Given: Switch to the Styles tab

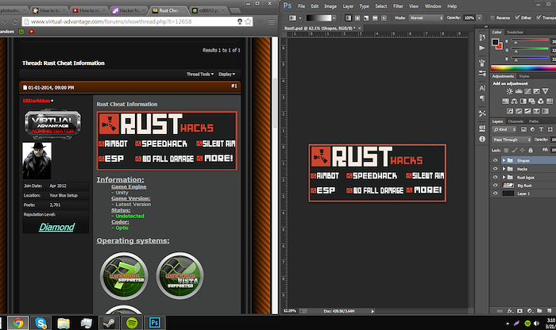Looking at the screenshot, I should [x=524, y=76].
